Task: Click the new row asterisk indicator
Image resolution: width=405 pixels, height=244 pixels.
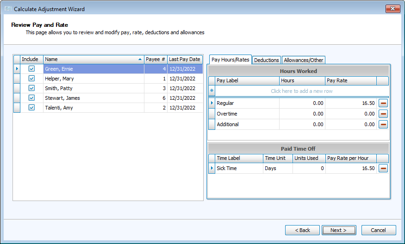Action: tap(212, 91)
